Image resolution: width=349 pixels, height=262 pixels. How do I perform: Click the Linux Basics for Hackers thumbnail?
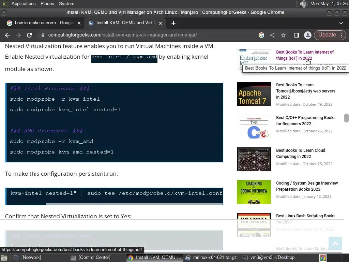click(254, 225)
